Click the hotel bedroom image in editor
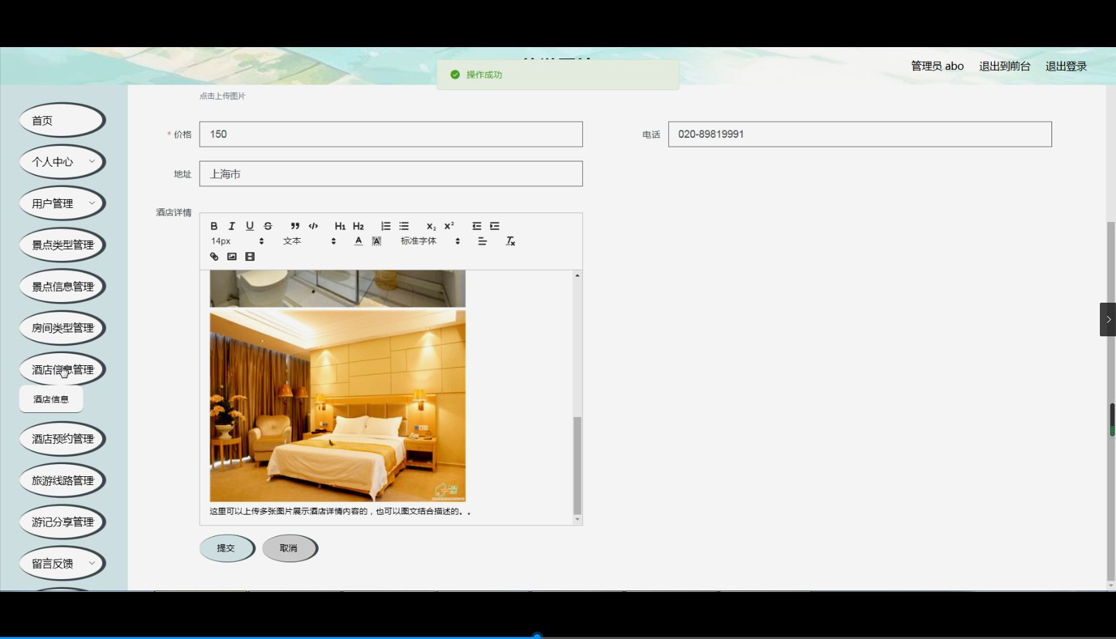 coord(337,406)
